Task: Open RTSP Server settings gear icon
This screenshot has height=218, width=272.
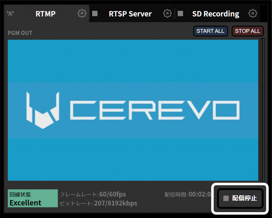Action: 167,13
